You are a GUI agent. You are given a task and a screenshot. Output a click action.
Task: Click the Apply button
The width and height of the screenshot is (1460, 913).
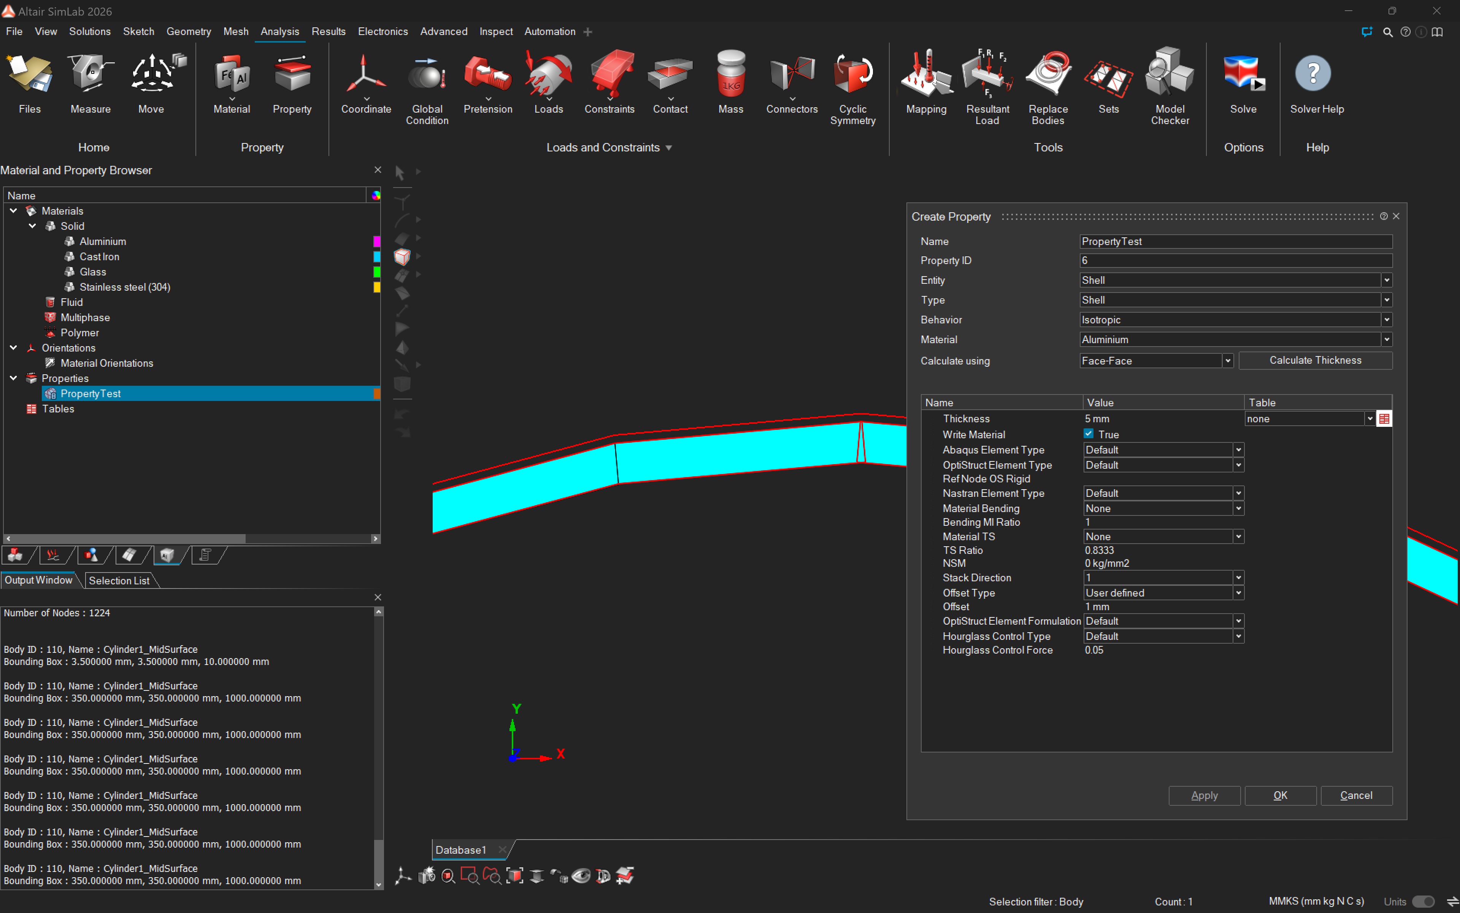1204,795
